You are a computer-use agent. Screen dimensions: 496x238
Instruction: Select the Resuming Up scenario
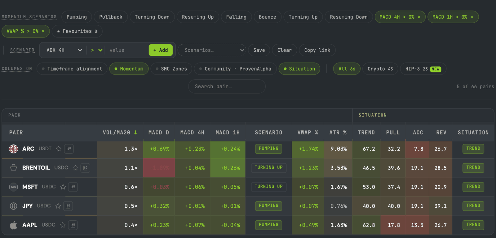click(x=198, y=17)
